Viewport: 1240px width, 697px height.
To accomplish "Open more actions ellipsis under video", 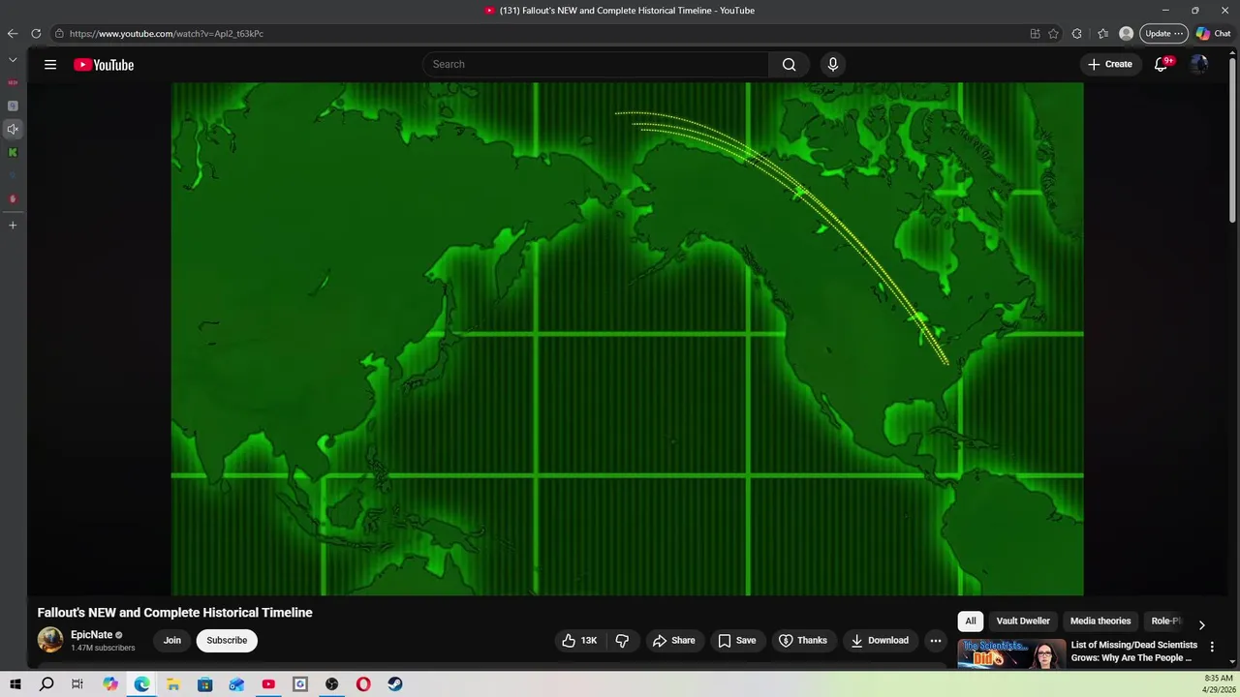I will [936, 641].
